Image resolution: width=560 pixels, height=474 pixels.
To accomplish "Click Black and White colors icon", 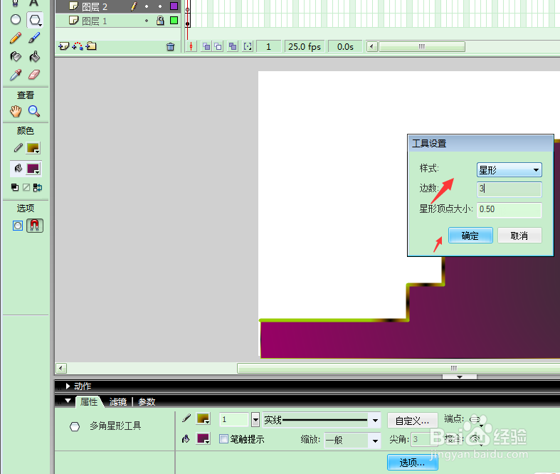I will [15, 187].
